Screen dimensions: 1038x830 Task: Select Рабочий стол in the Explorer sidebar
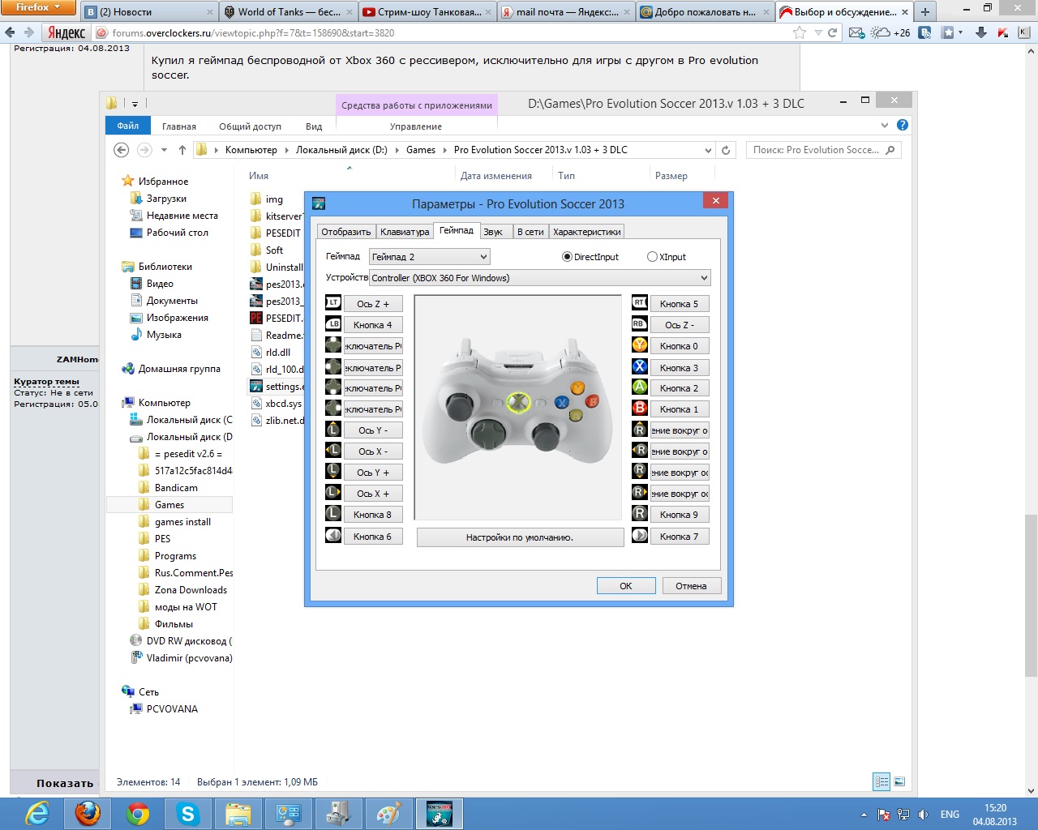pos(178,233)
